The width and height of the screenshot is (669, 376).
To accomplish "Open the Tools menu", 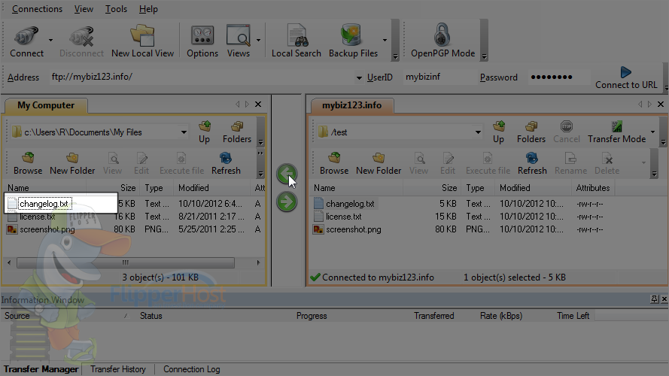I will coord(116,9).
